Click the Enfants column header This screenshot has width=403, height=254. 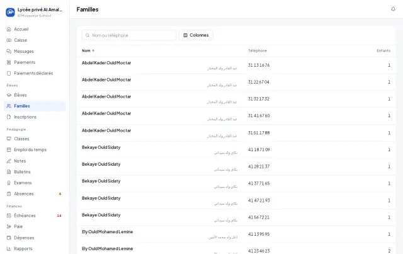[383, 50]
